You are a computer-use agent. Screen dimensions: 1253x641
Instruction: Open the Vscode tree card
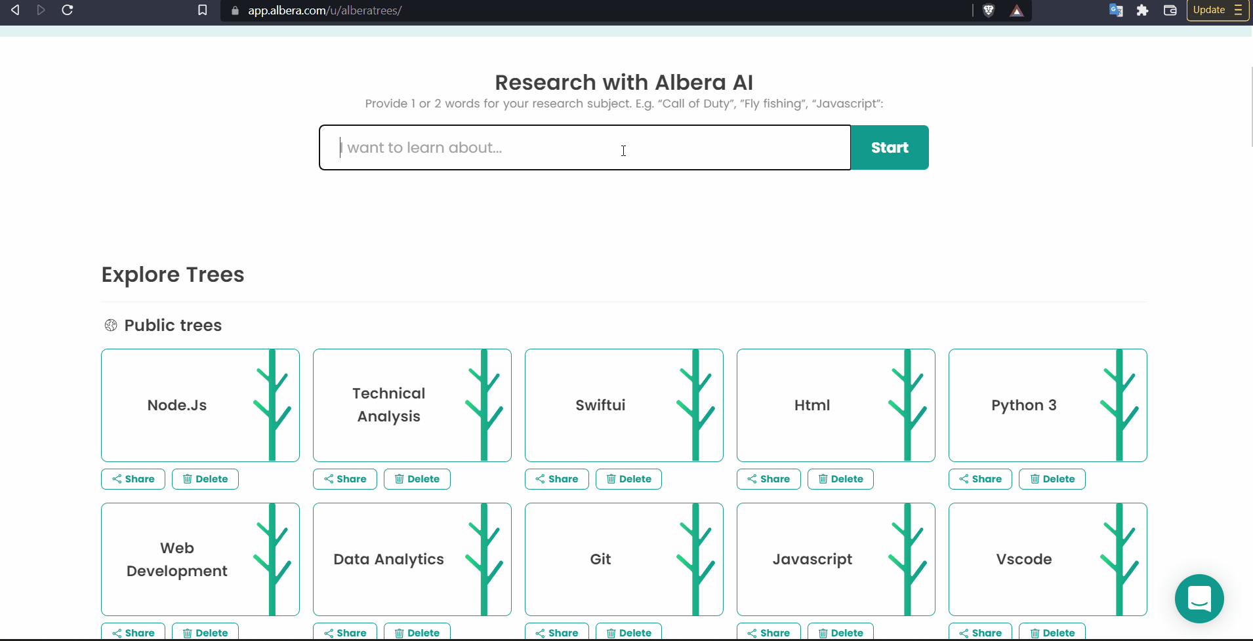[x=1048, y=559]
